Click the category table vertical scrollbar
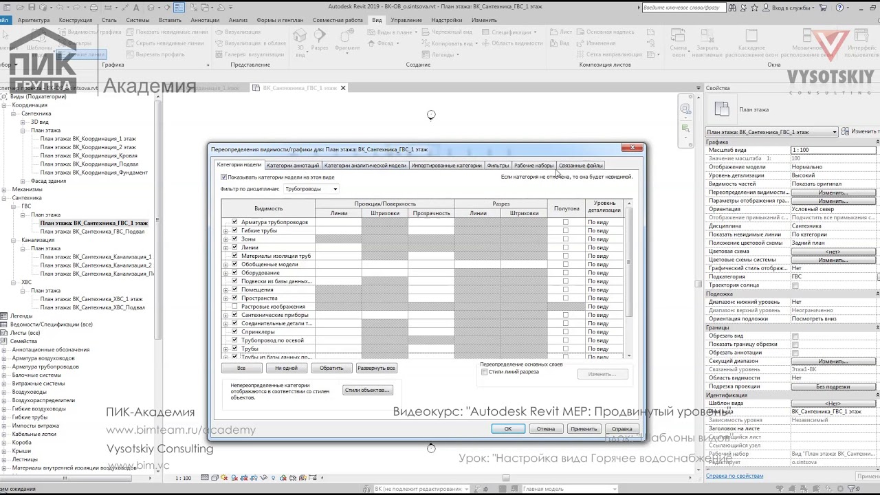880x495 pixels. (628, 278)
